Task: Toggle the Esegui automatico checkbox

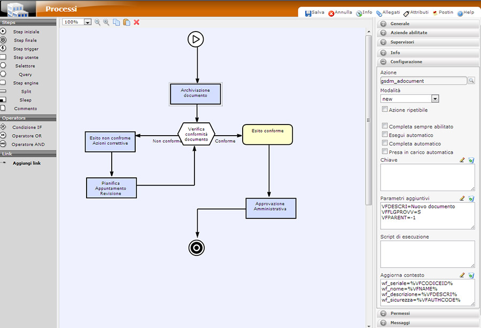Action: click(385, 135)
